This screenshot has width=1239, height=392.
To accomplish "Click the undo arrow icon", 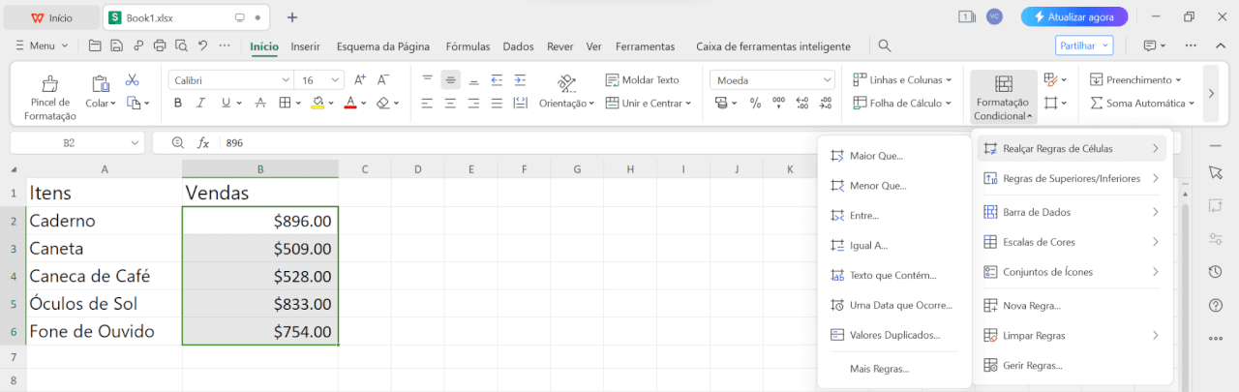I will click(202, 45).
